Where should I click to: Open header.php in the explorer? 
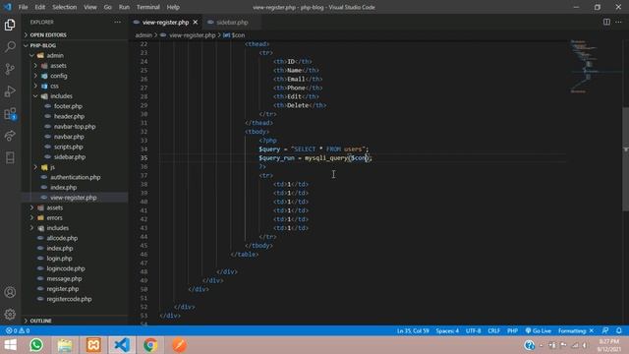coord(69,116)
